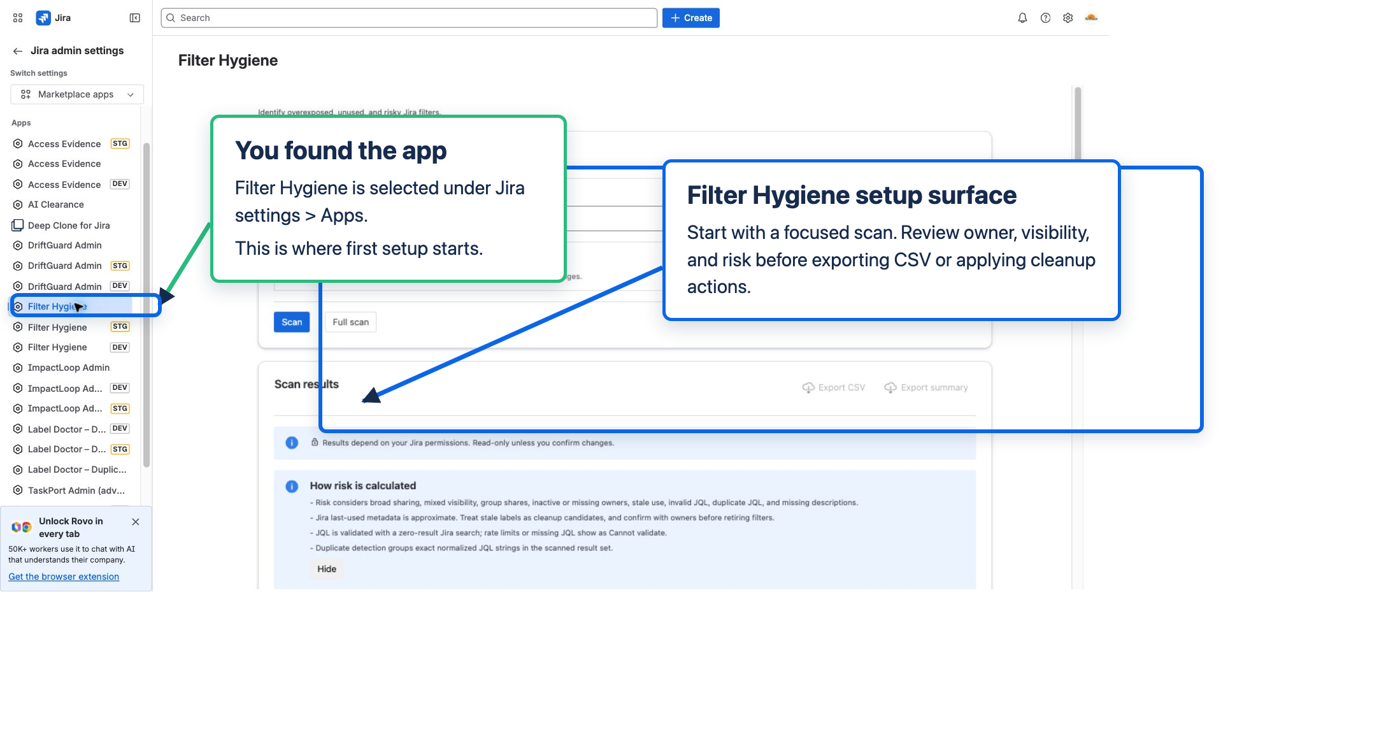Open ImpactLoop Ad... STG entry

click(71, 408)
